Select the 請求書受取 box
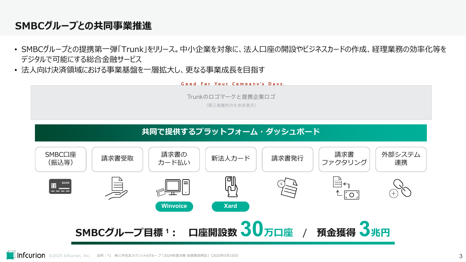 [117, 159]
